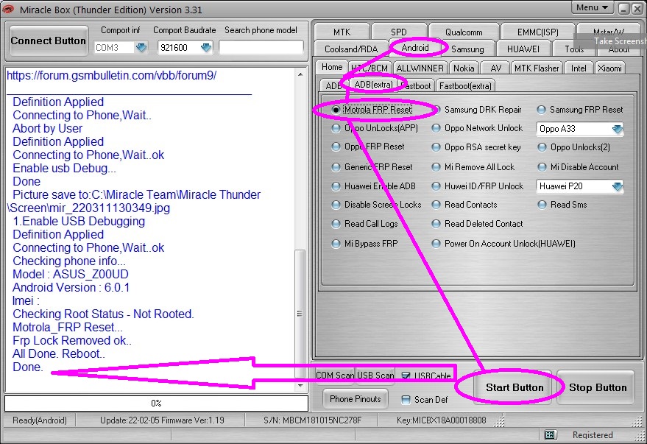Select Read Sms radio button
Screen dimensions: 647x444
[x=542, y=205]
